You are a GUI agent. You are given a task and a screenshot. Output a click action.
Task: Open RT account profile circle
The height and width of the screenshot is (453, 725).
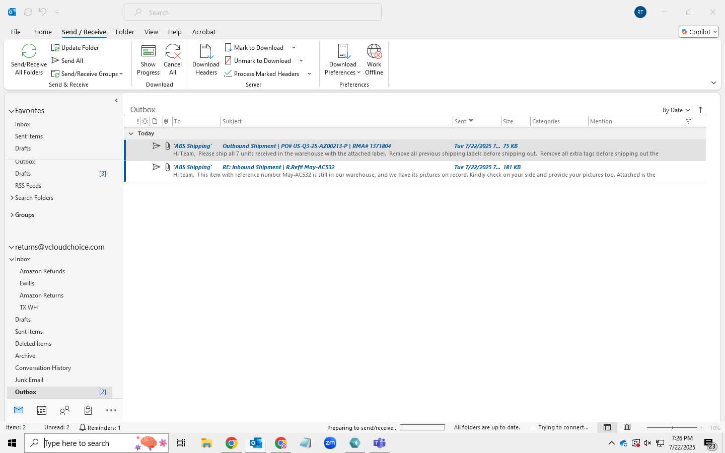point(640,12)
